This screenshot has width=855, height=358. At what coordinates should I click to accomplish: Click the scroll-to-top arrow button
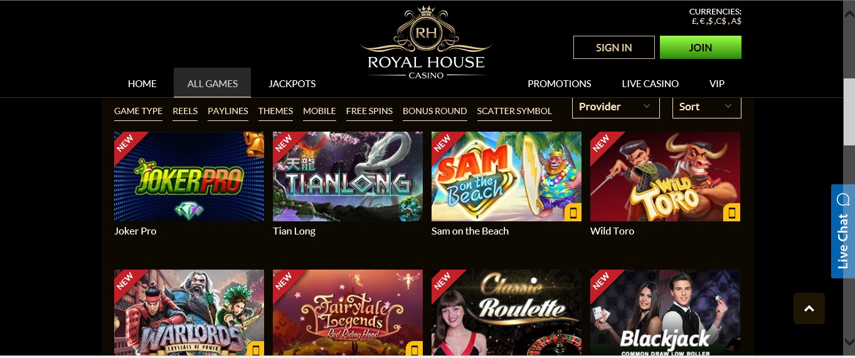coord(809,308)
